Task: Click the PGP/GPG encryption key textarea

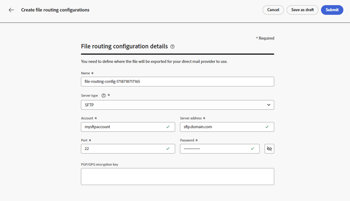Action: pyautogui.click(x=177, y=177)
